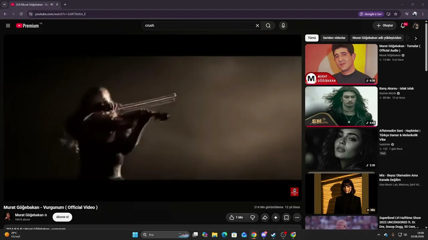Open Steam from the taskbar
This screenshot has height=240, width=428.
pos(274,235)
